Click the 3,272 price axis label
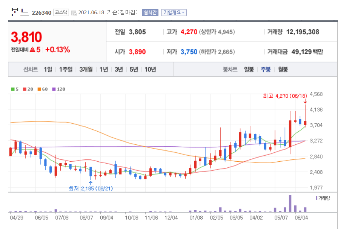The height and width of the screenshot is (229, 338). [316, 141]
